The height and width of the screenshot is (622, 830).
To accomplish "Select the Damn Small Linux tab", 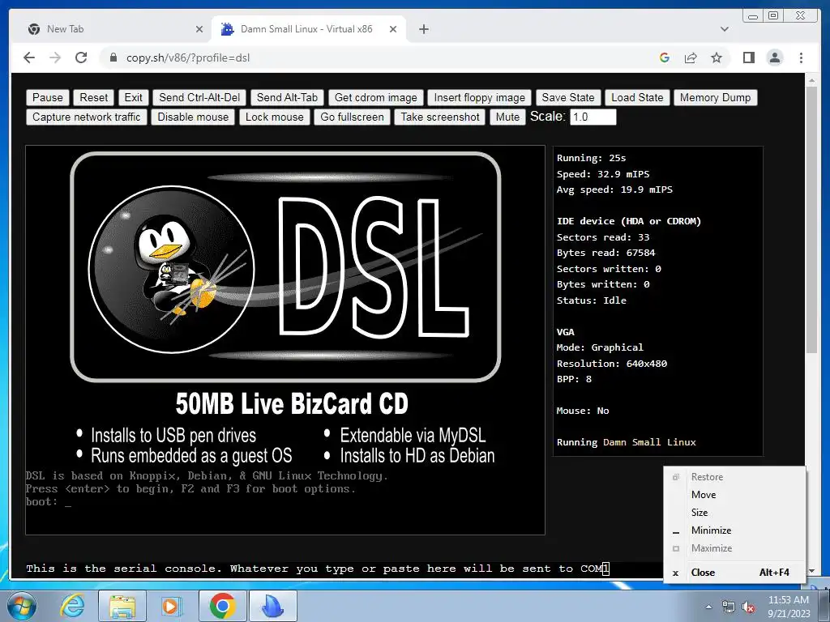I will tap(309, 29).
